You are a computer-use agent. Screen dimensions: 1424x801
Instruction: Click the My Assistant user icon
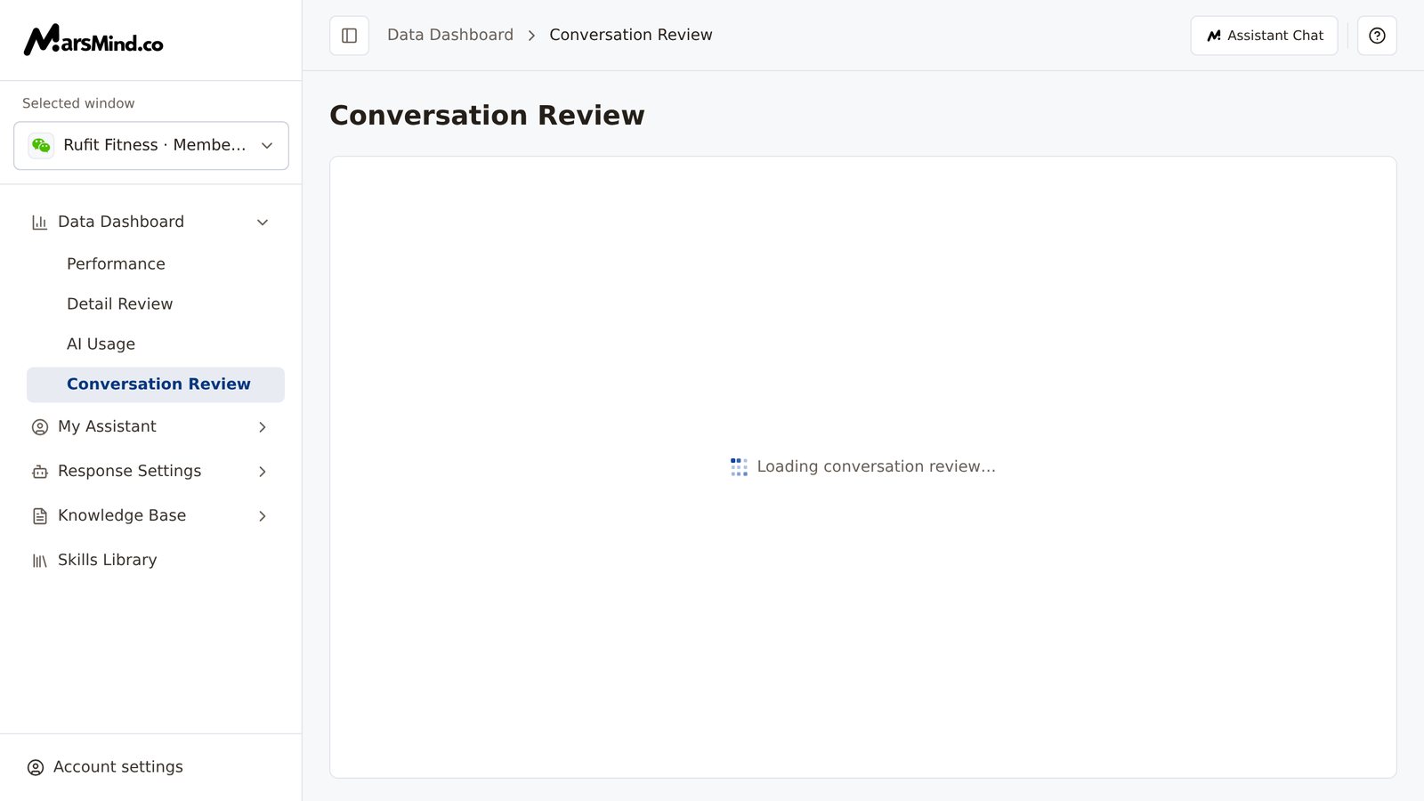pos(39,427)
